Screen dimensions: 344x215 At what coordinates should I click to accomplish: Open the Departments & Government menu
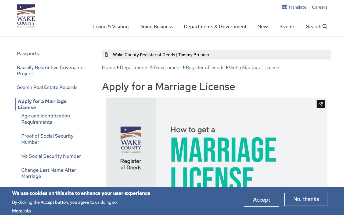pyautogui.click(x=215, y=27)
